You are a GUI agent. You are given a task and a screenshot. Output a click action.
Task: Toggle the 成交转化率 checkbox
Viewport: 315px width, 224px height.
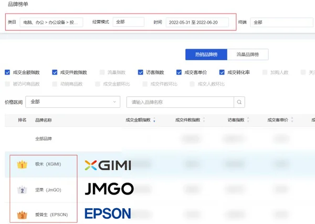223,73
